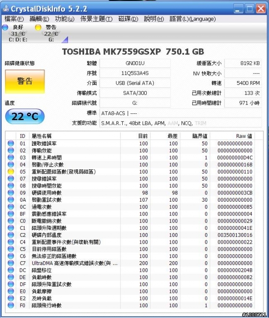
Task: Click the blue status icon for ID 02
Action: [x=11, y=150]
